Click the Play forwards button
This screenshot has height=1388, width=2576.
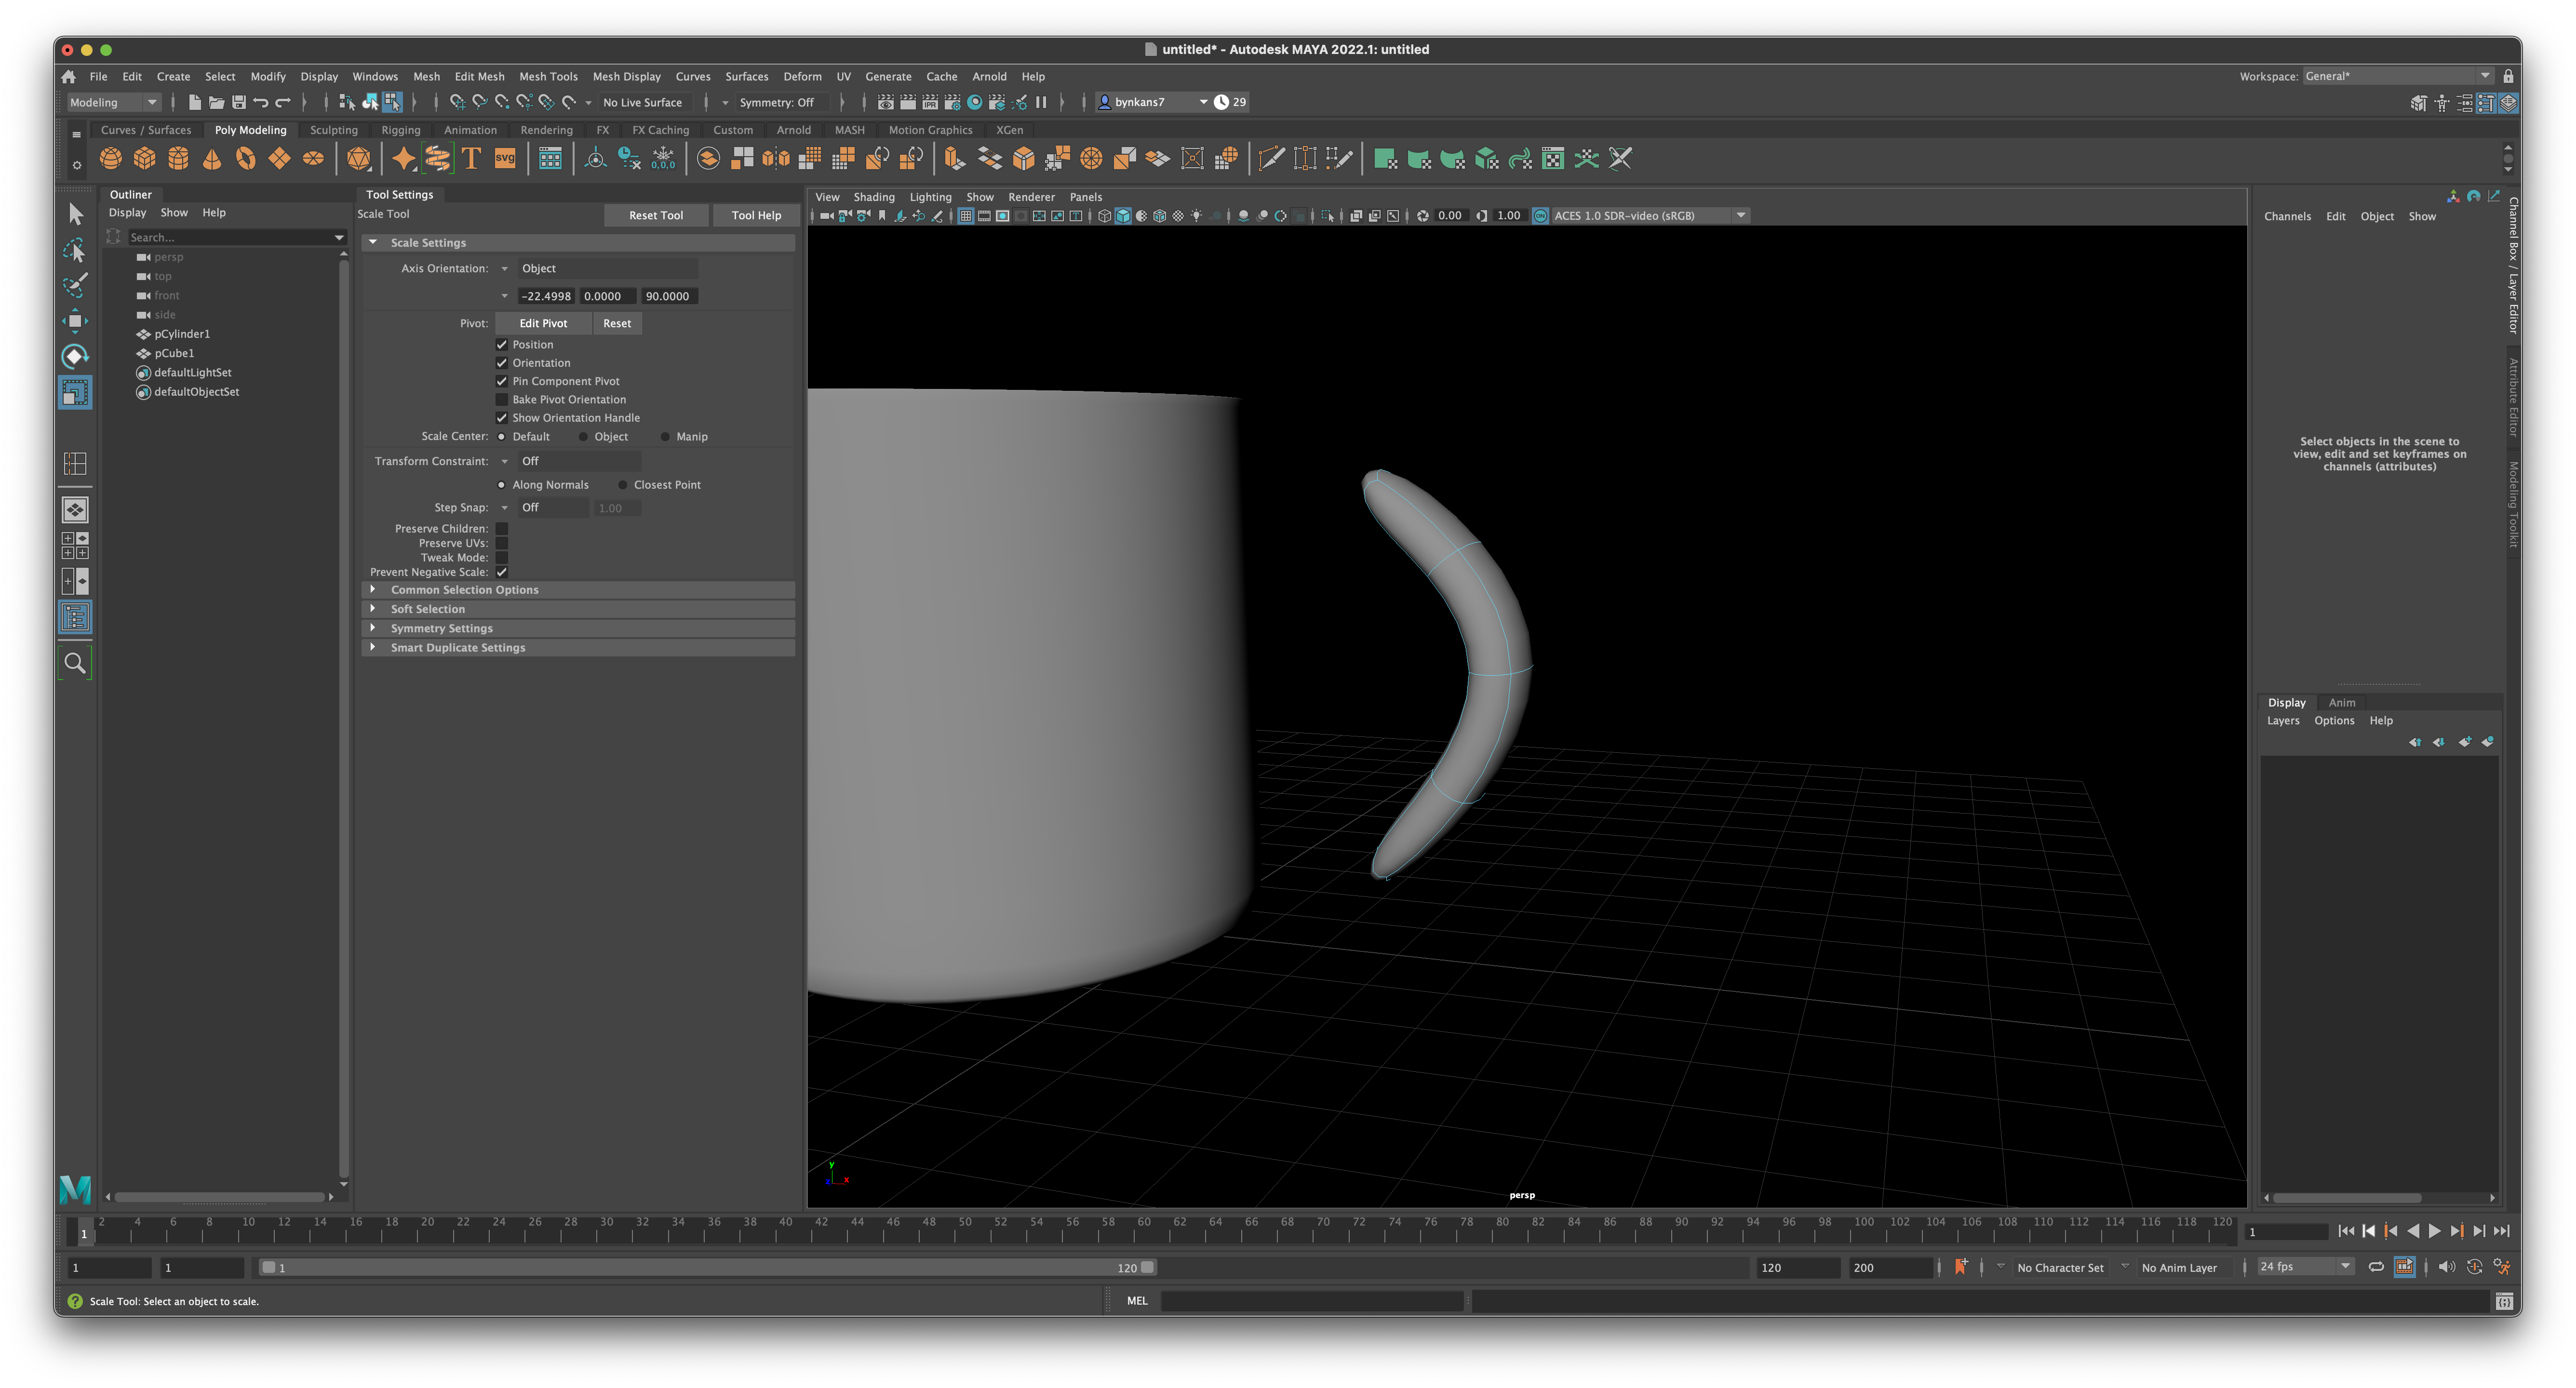(2435, 1231)
